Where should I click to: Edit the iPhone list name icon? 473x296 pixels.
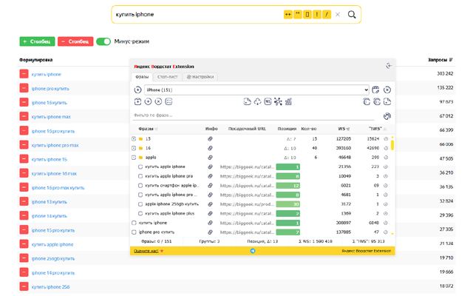(375, 90)
